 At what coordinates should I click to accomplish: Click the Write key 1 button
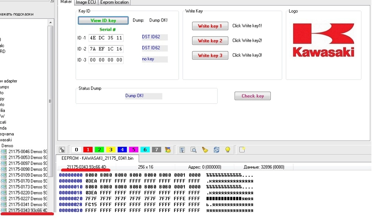(x=210, y=26)
